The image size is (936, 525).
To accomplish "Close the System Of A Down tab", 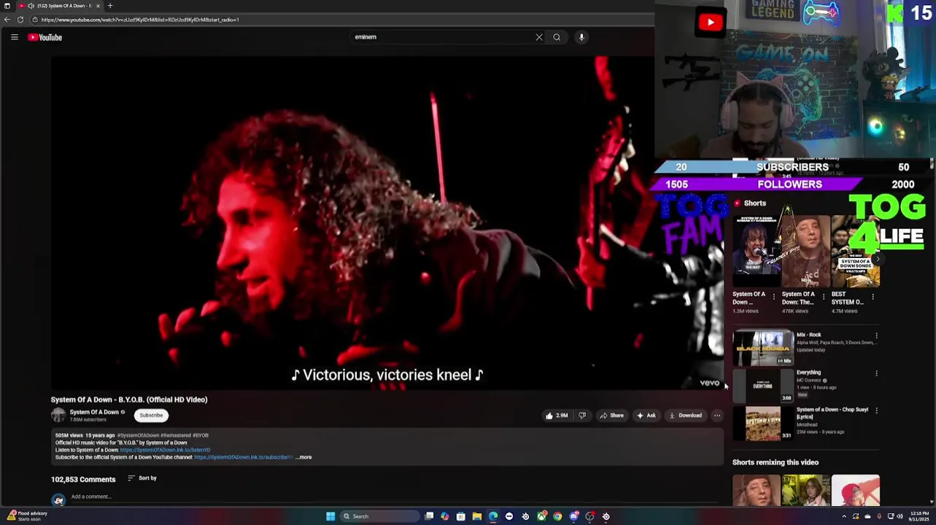I will (98, 6).
